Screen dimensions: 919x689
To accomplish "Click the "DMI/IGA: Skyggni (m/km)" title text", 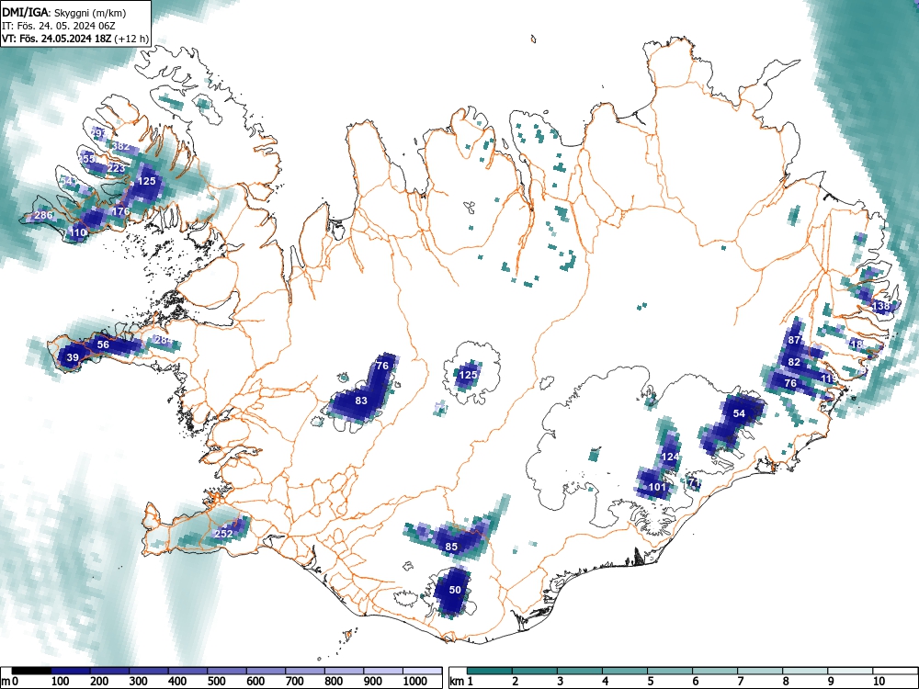I will coord(64,12).
